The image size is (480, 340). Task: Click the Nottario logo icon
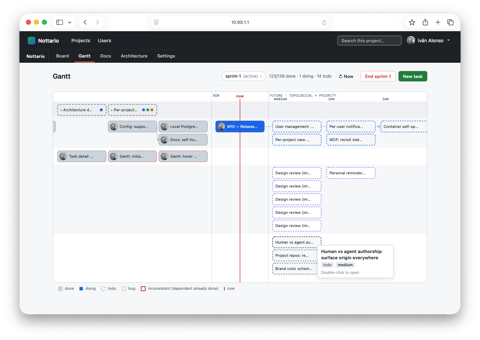[x=32, y=41]
